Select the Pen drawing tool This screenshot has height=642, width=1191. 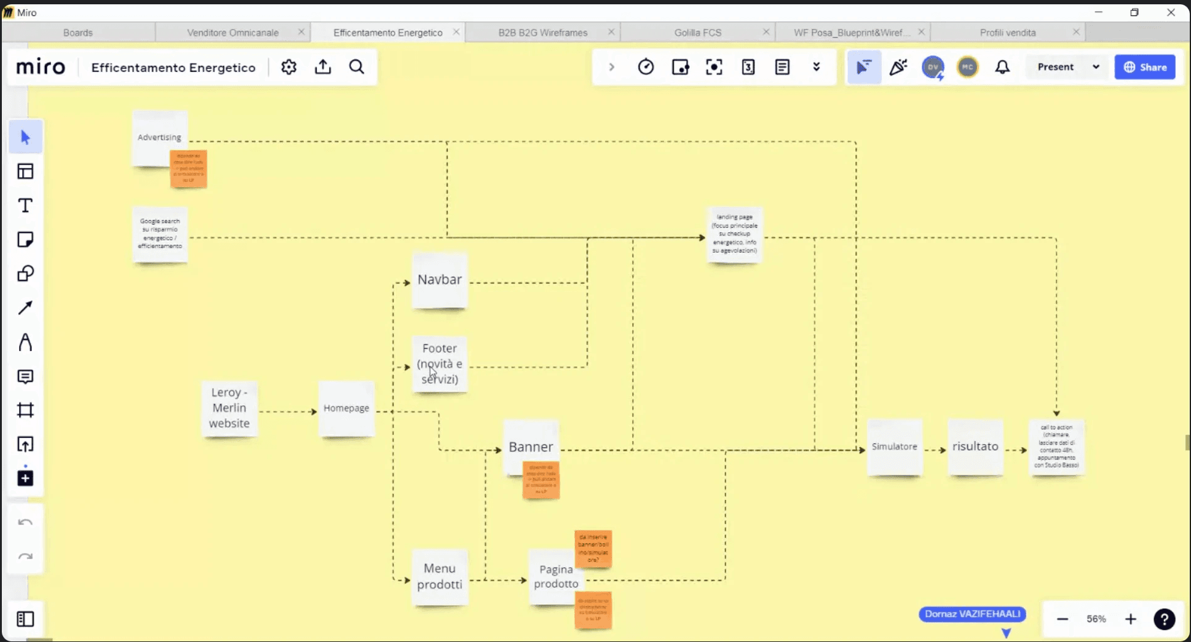pos(25,342)
